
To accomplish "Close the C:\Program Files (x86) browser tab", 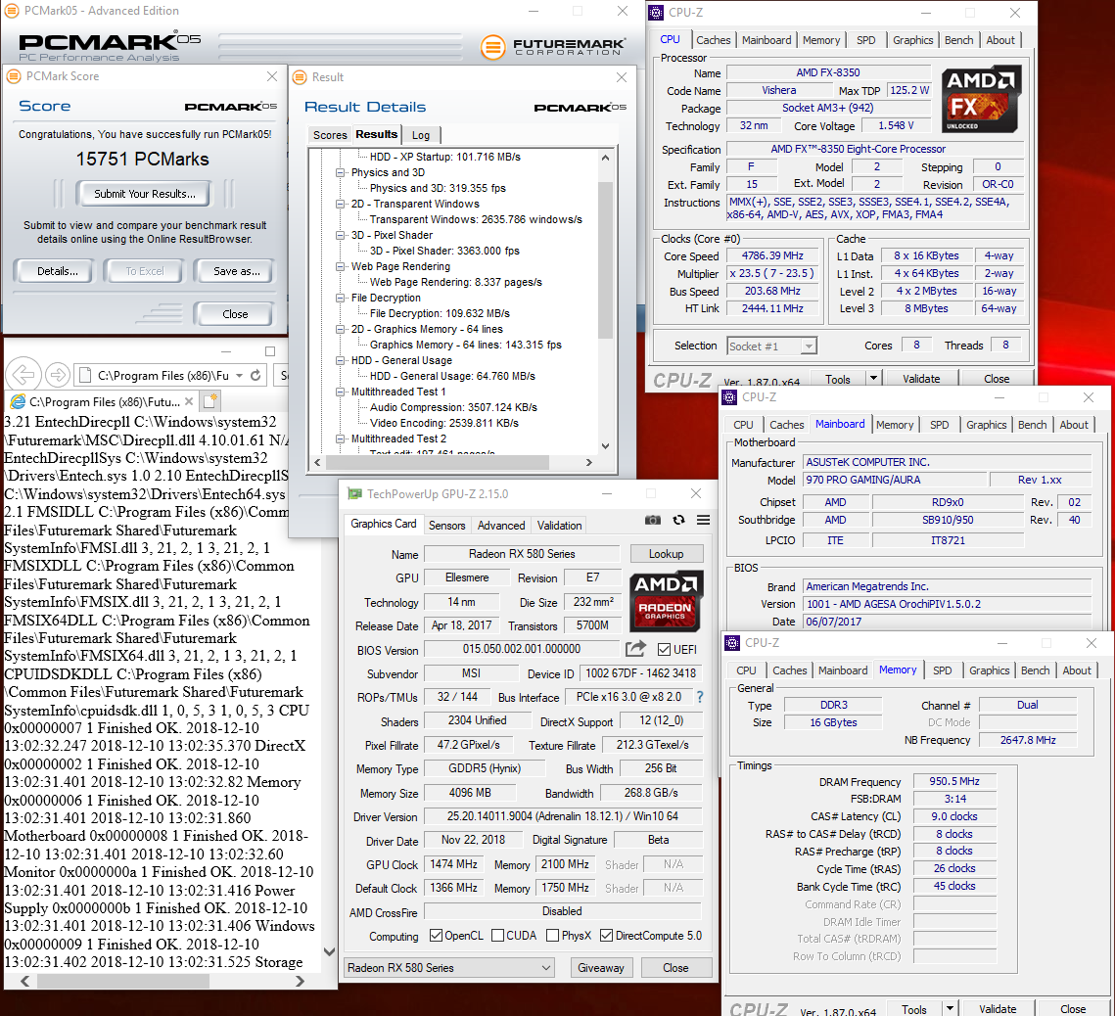I will tap(188, 401).
